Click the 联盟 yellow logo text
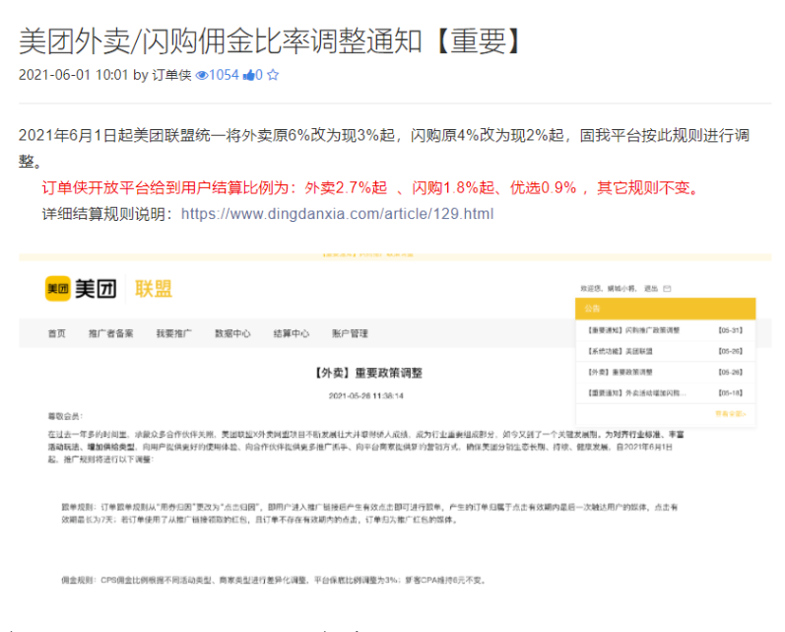 tap(154, 289)
